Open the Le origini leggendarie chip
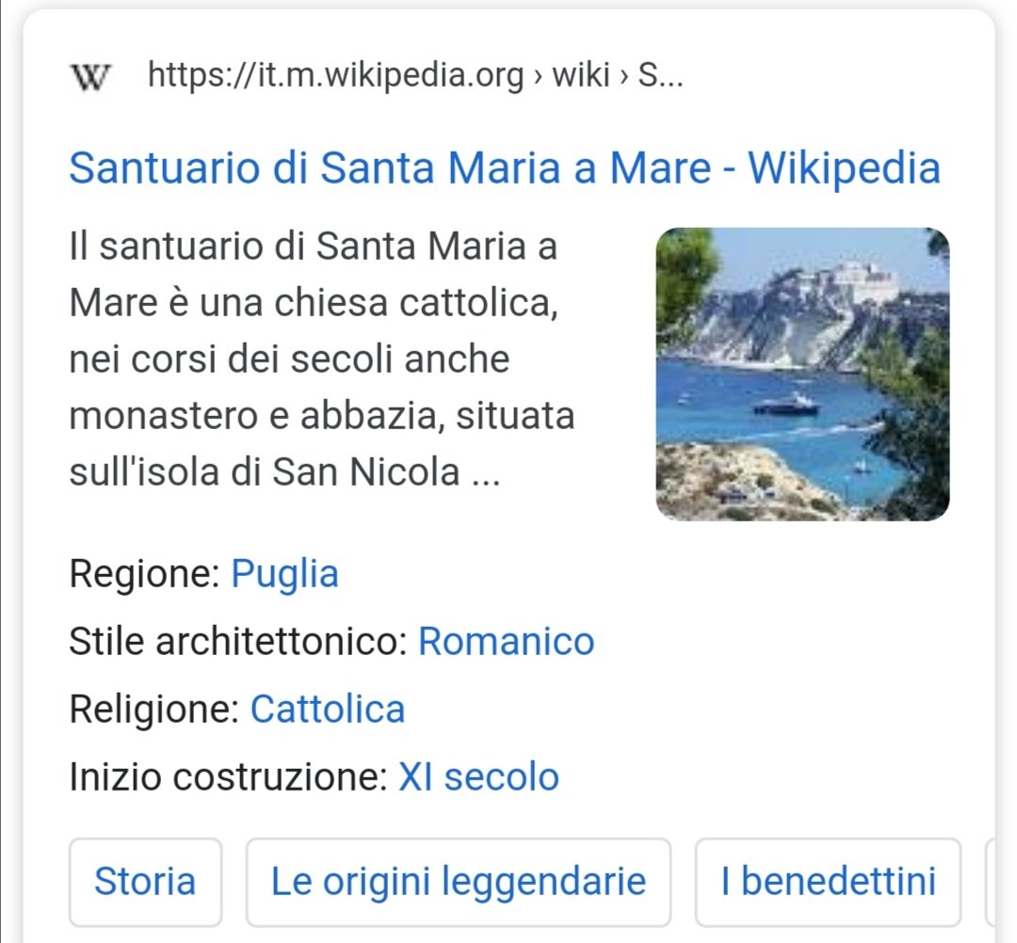 [458, 882]
